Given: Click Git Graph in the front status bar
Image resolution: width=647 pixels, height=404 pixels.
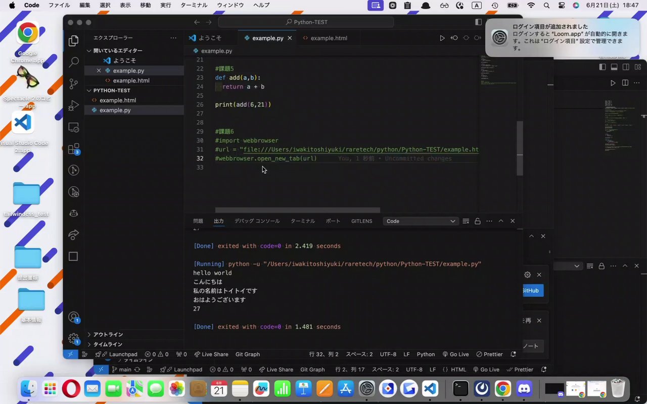Looking at the screenshot, I should click(248, 355).
